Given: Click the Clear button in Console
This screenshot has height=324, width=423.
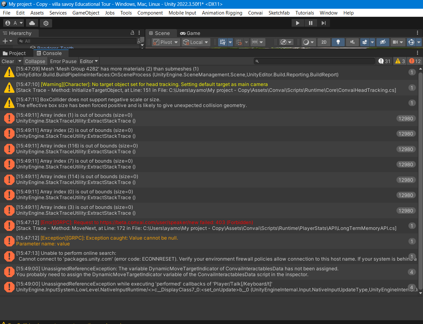Looking at the screenshot, I should tap(8, 61).
